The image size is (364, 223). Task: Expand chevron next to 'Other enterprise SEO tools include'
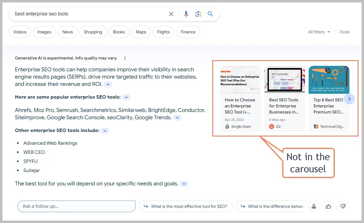click(x=105, y=130)
